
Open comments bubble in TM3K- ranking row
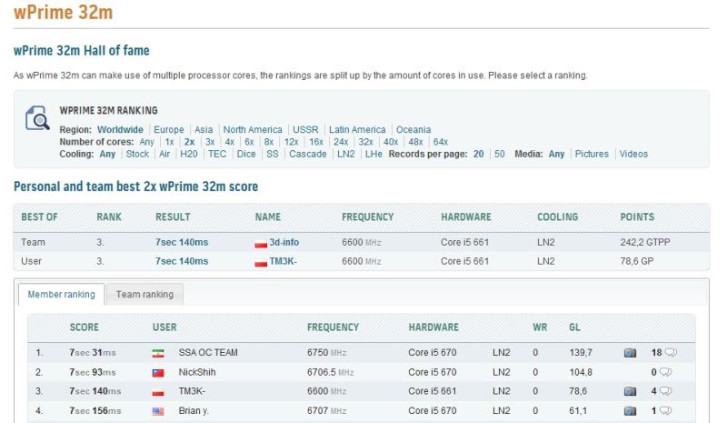tap(666, 391)
